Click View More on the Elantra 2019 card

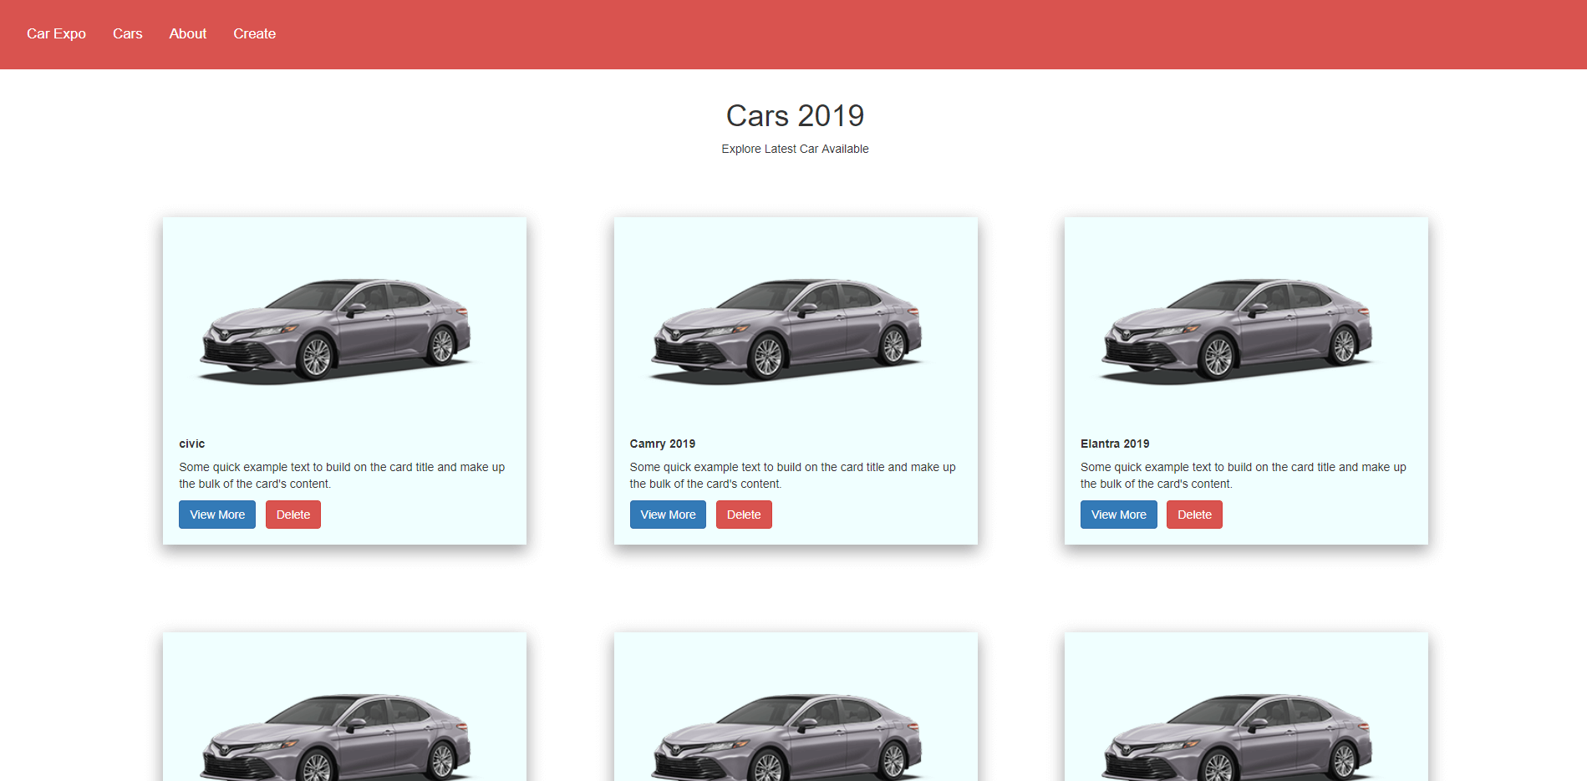pyautogui.click(x=1118, y=515)
